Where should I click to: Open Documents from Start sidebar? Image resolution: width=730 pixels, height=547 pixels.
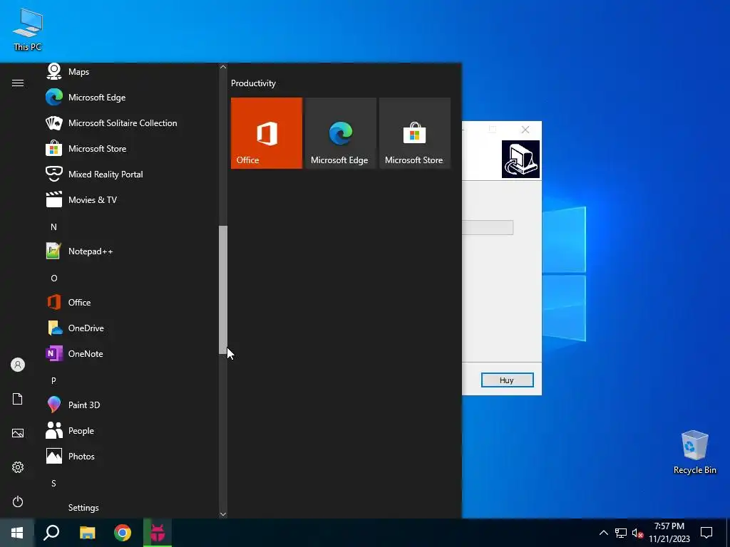18,399
